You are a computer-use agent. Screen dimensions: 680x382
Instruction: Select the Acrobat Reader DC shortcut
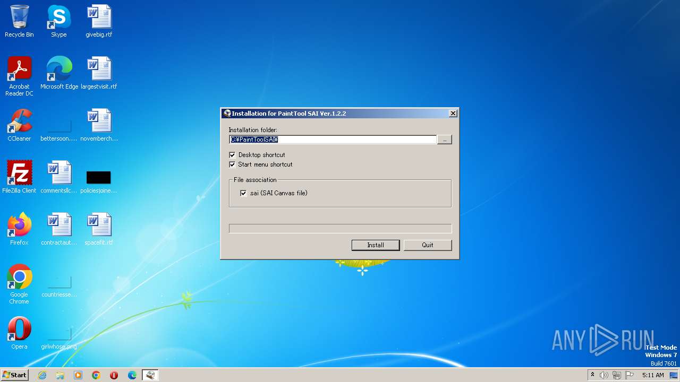pos(19,76)
